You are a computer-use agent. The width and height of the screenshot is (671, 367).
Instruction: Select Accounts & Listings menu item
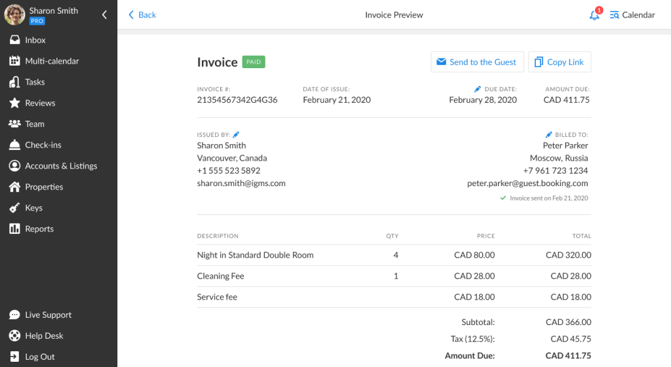pos(61,166)
